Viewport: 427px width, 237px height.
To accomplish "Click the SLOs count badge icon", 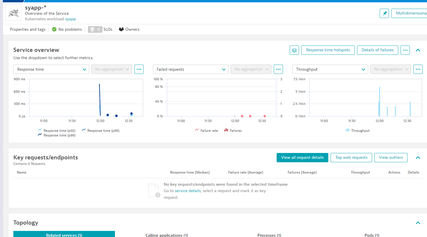I will 95,29.
